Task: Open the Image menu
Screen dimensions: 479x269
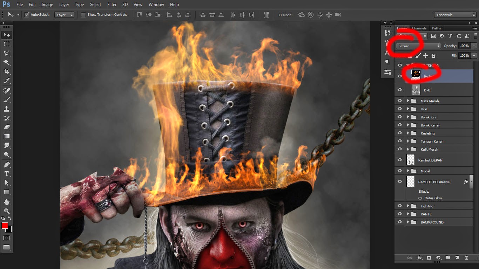Action: tap(47, 5)
